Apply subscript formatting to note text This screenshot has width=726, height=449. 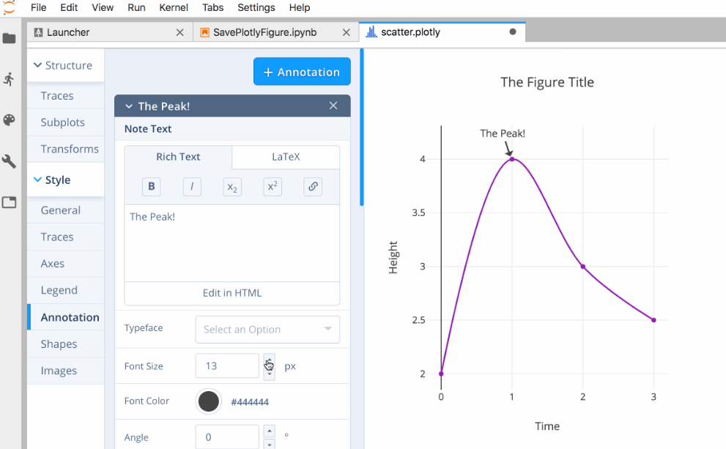coord(231,187)
